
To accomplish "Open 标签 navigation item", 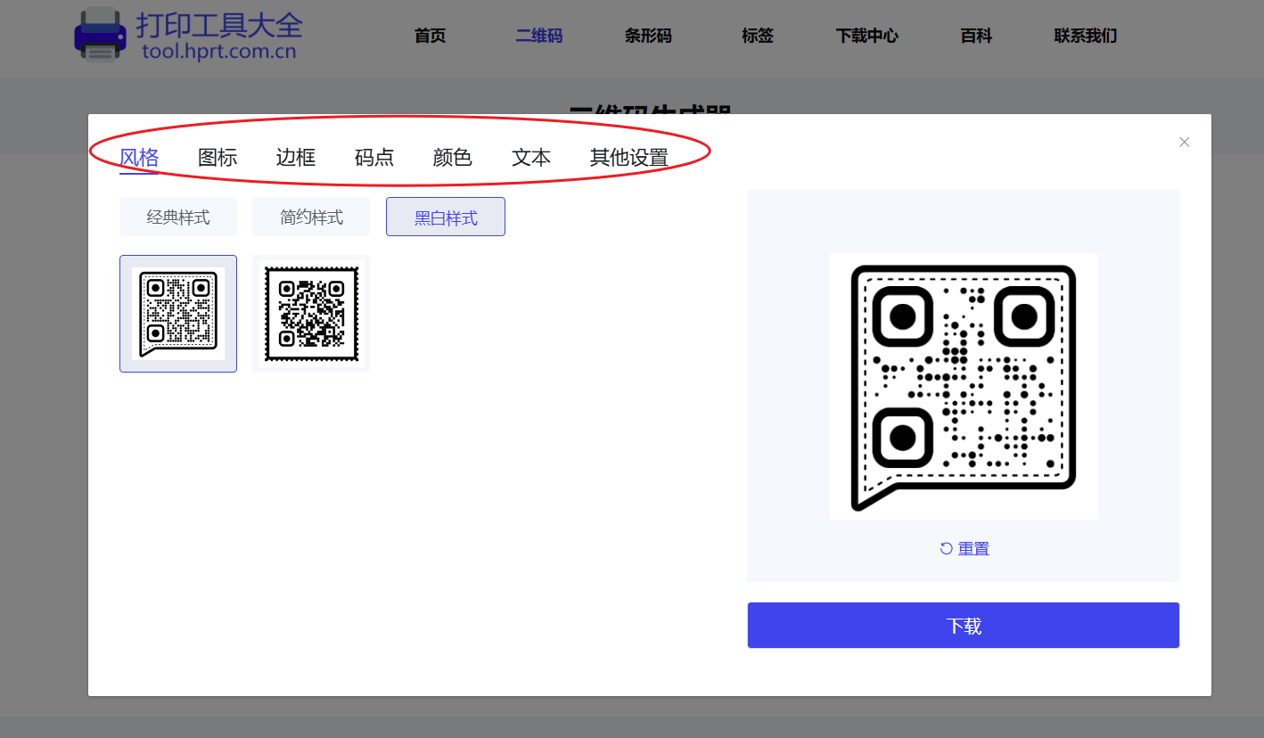I will [758, 36].
